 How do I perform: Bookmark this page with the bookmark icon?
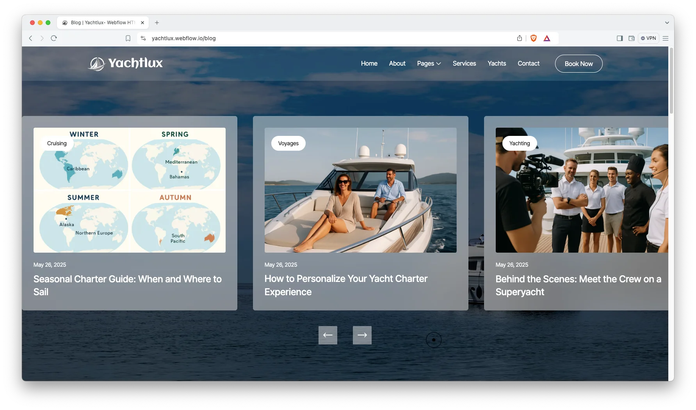(128, 38)
